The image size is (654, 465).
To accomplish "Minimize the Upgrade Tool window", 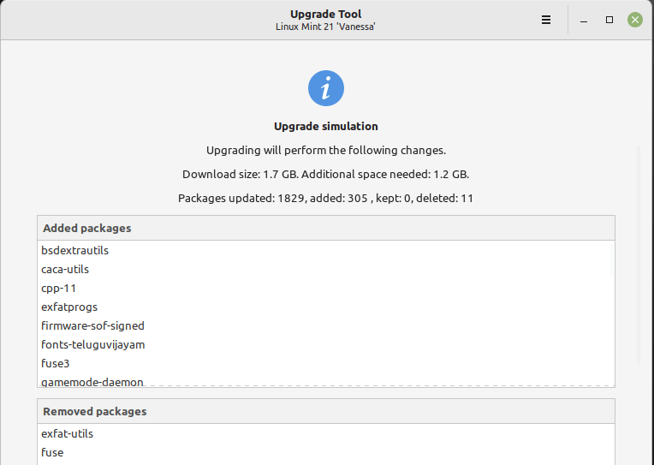I will [x=583, y=20].
